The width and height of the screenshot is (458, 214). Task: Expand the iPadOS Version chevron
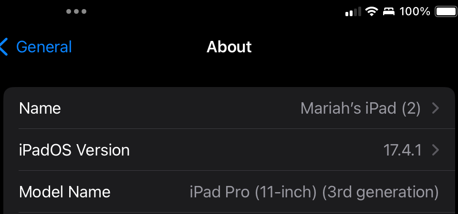point(435,150)
